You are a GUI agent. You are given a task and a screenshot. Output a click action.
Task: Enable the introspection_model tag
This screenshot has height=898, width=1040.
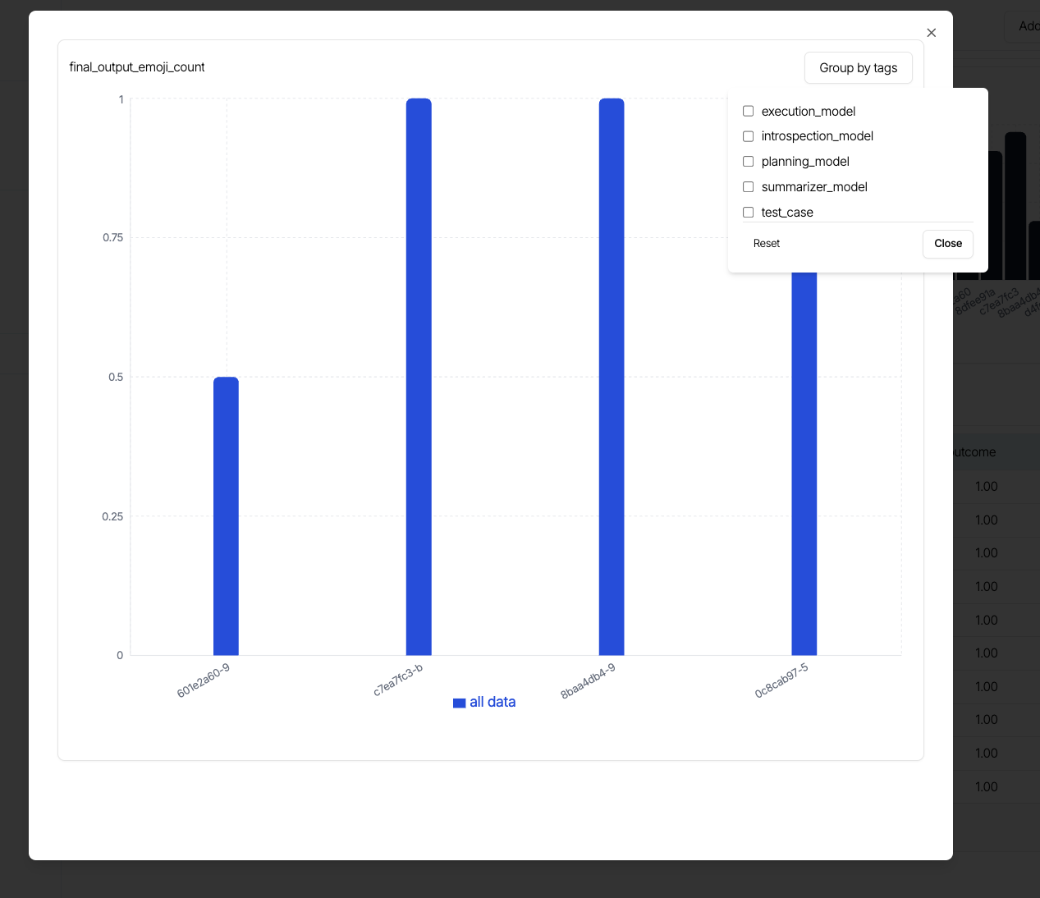click(x=748, y=136)
